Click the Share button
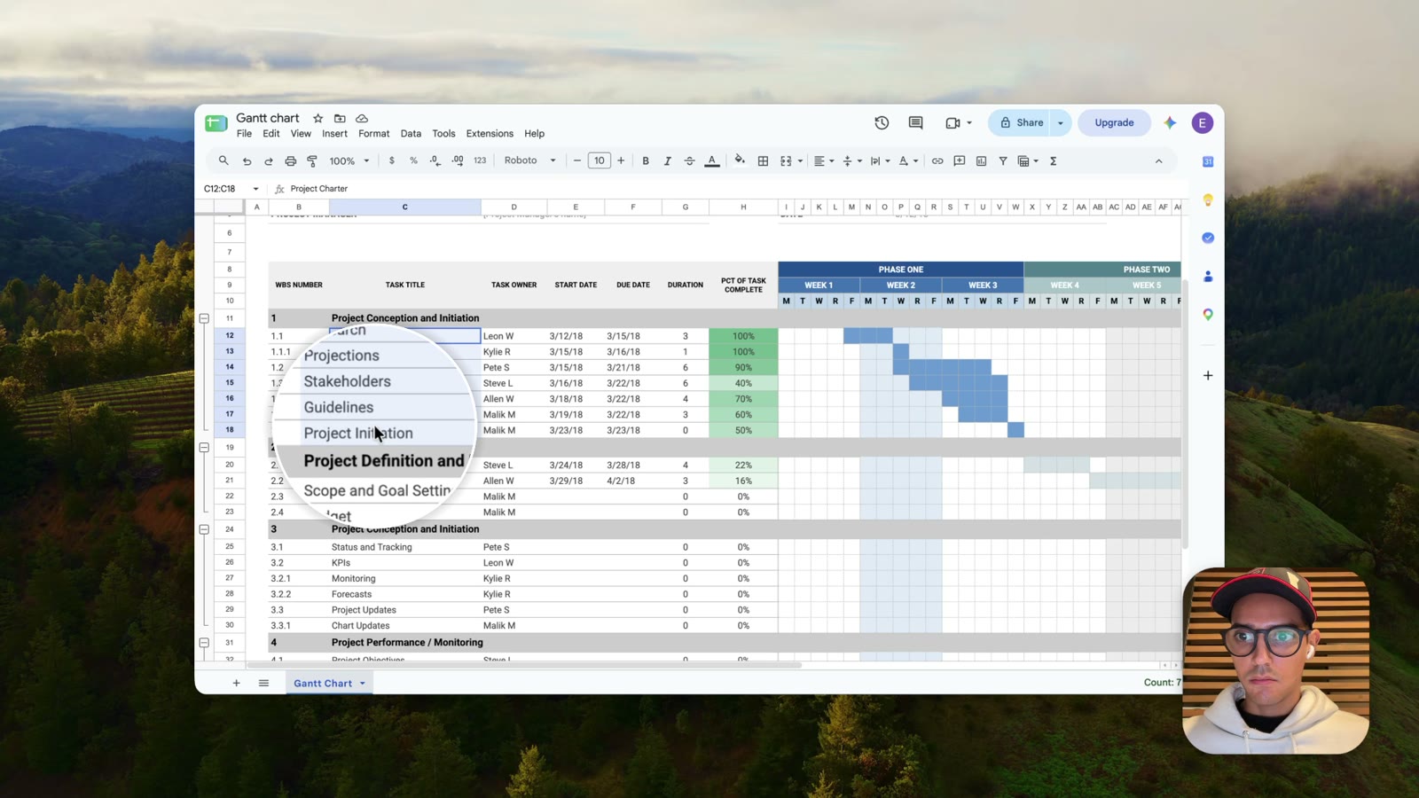 [x=1021, y=122]
